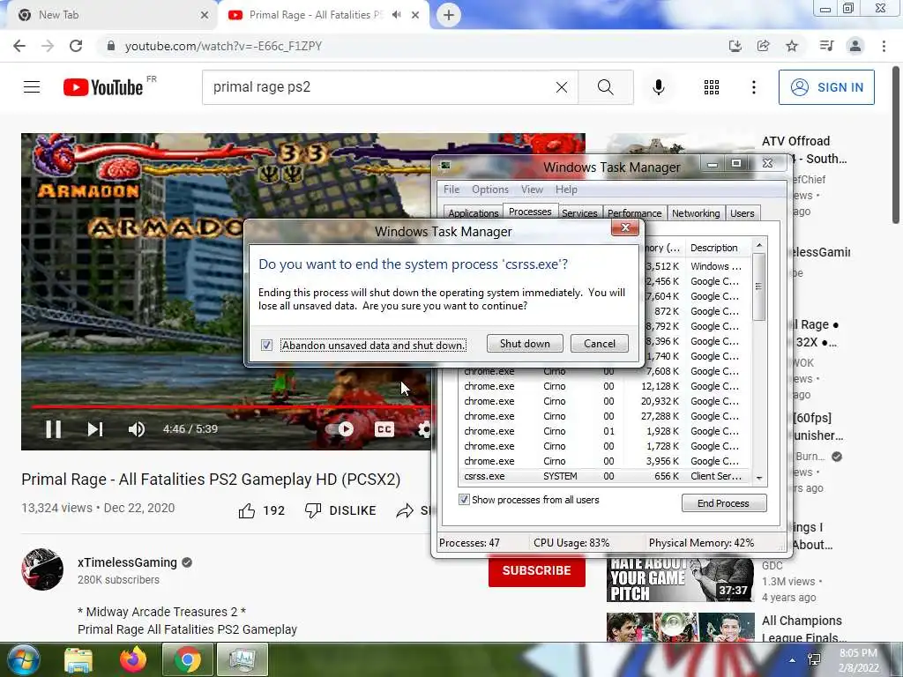Go to YouTube home via logo
The image size is (903, 677).
tap(103, 87)
